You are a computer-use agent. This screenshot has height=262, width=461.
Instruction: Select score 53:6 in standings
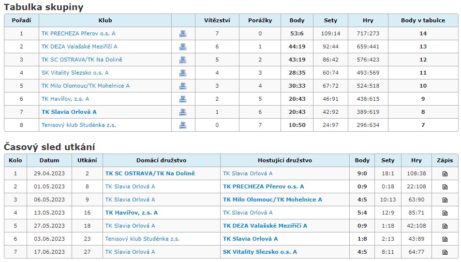[297, 33]
